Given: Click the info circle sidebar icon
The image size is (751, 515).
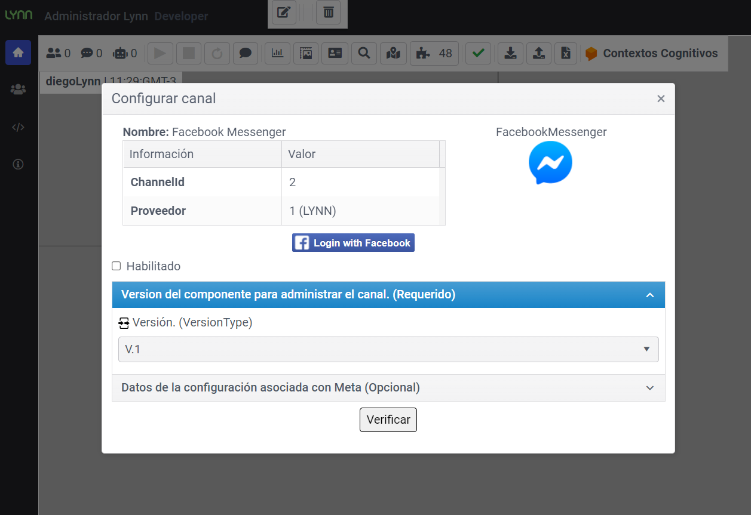Looking at the screenshot, I should point(18,165).
